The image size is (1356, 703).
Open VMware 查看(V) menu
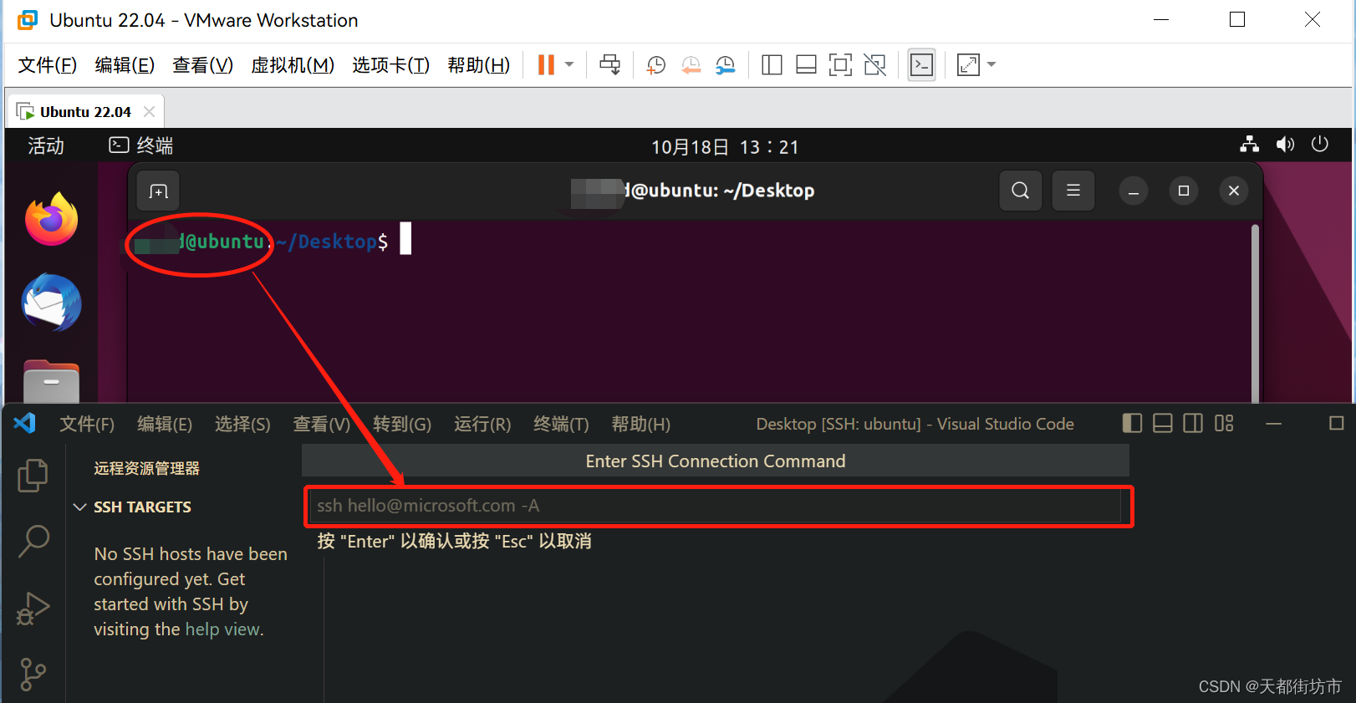202,65
